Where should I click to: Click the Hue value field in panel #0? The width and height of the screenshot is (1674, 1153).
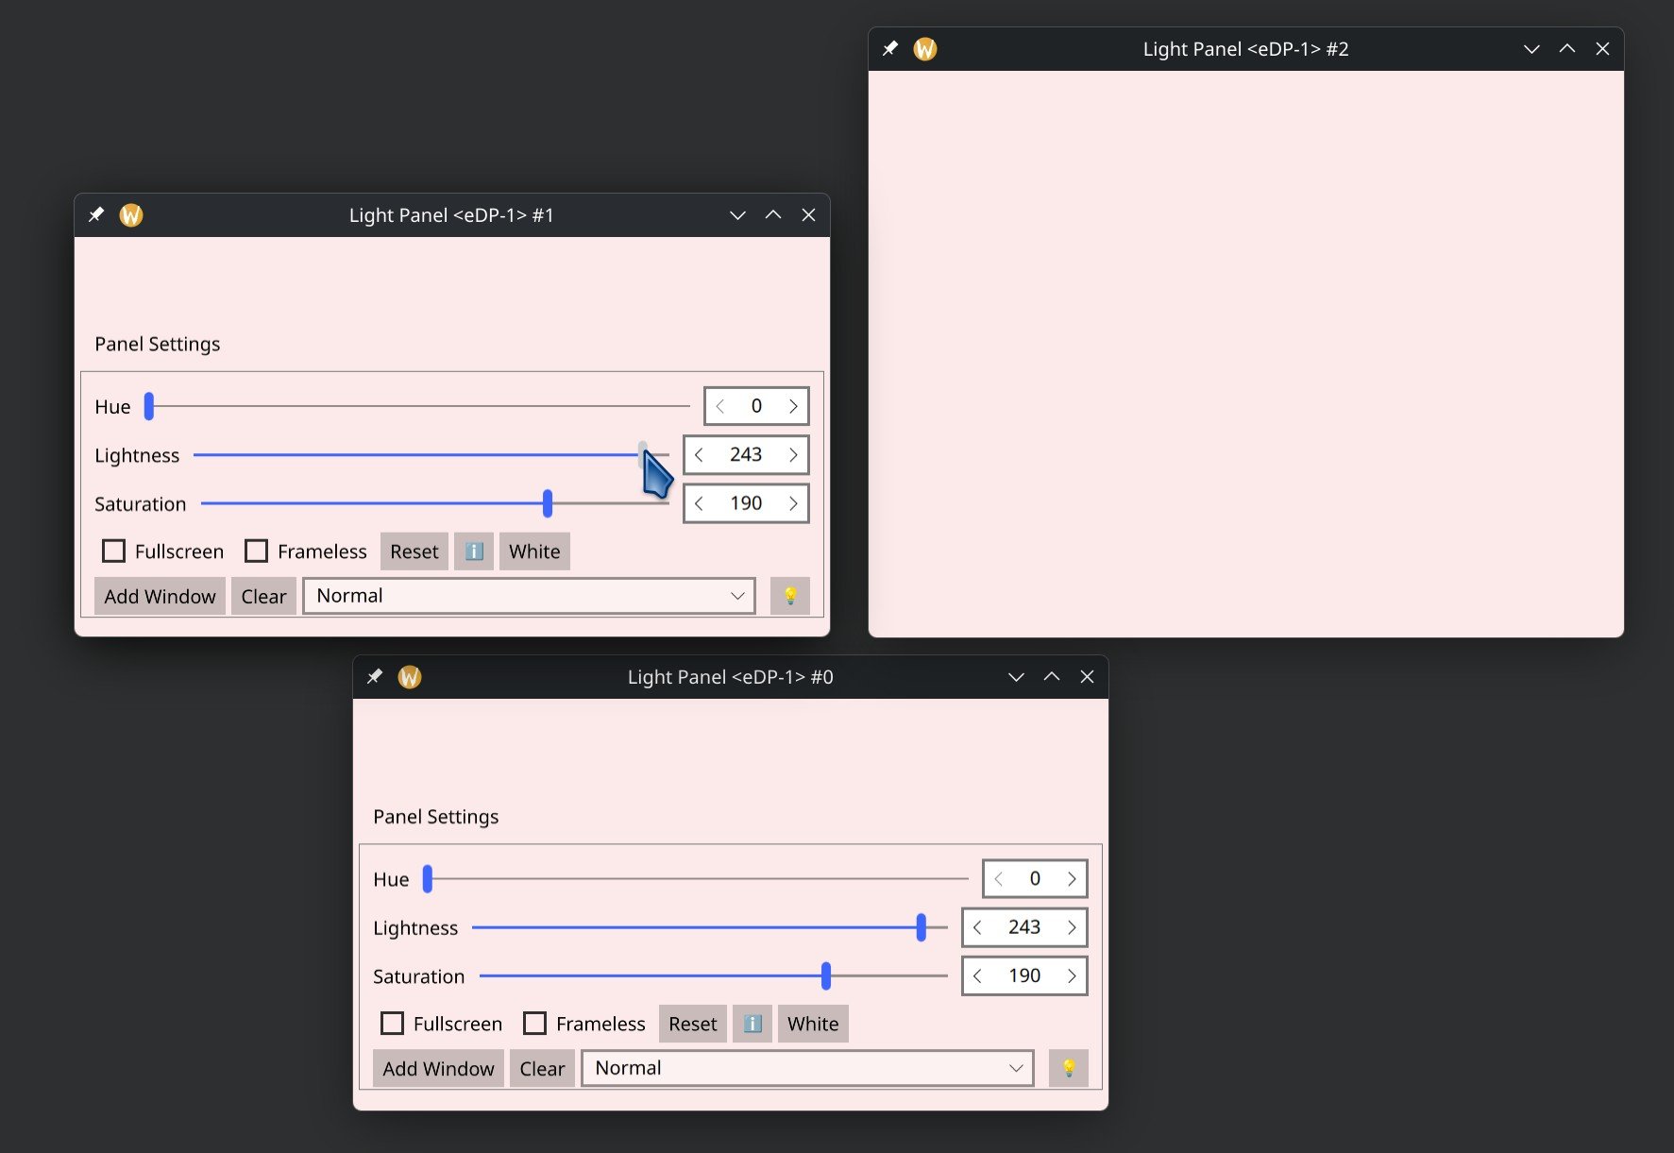[1035, 878]
